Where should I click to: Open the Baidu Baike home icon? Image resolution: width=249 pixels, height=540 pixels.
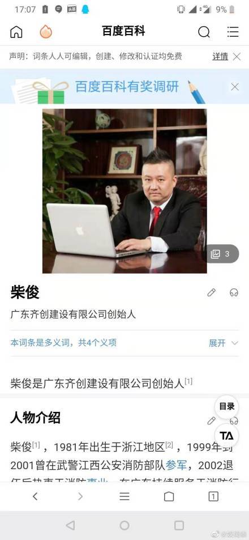tap(16, 32)
